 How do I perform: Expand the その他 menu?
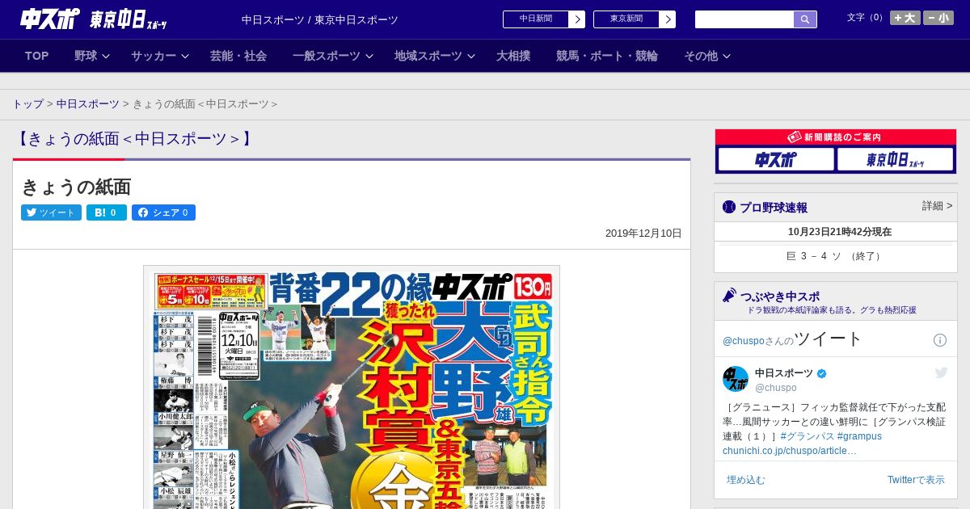(707, 56)
